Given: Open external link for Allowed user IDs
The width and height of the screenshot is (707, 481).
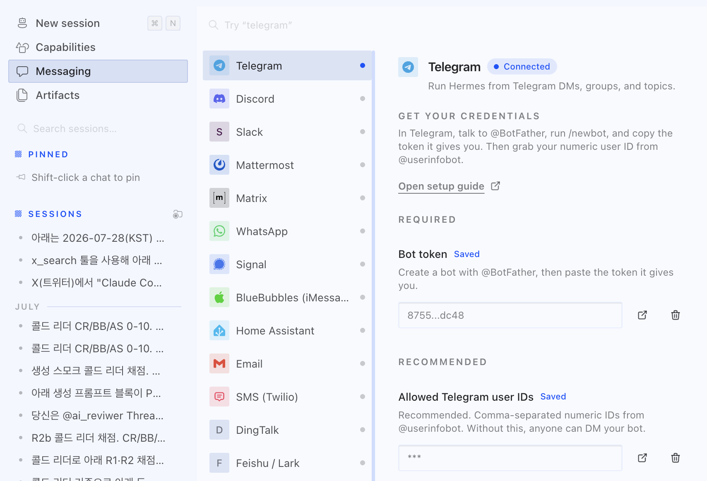Looking at the screenshot, I should point(642,458).
